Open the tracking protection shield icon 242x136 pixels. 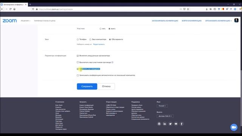33,9
